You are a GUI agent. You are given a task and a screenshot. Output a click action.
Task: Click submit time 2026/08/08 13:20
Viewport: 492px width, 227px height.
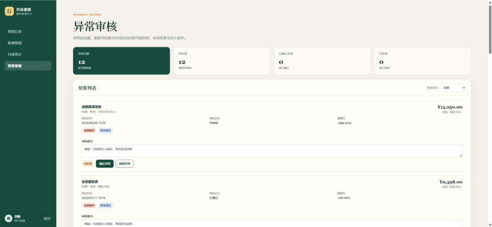click(x=93, y=123)
